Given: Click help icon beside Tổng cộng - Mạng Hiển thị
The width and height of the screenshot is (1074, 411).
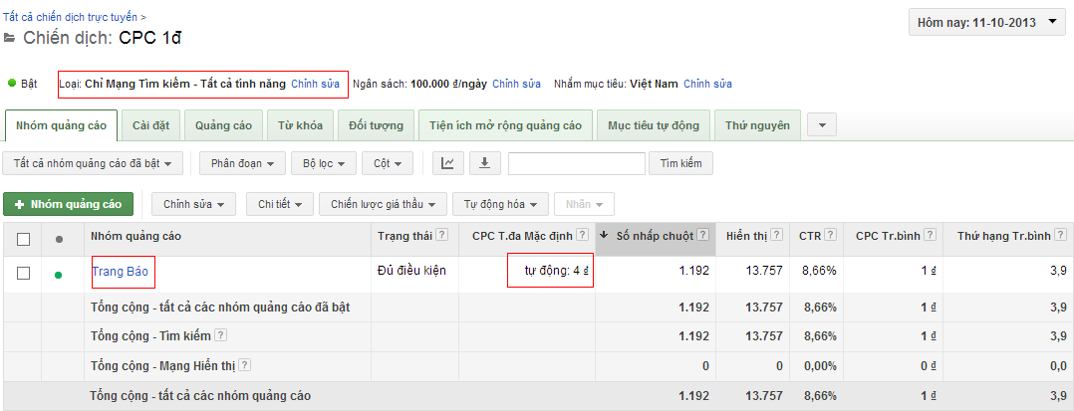Looking at the screenshot, I should click(244, 365).
